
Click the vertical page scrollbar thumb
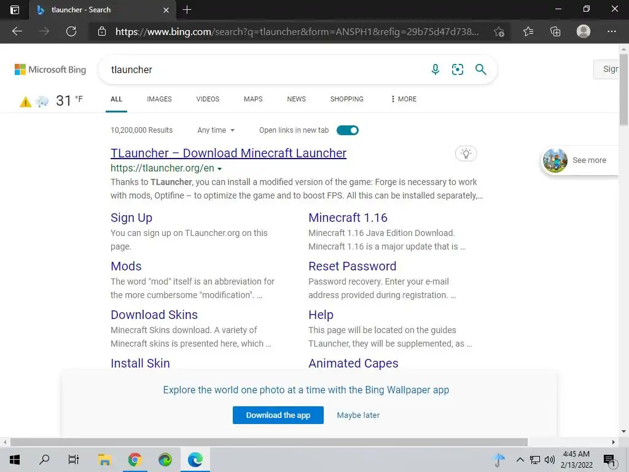(623, 90)
